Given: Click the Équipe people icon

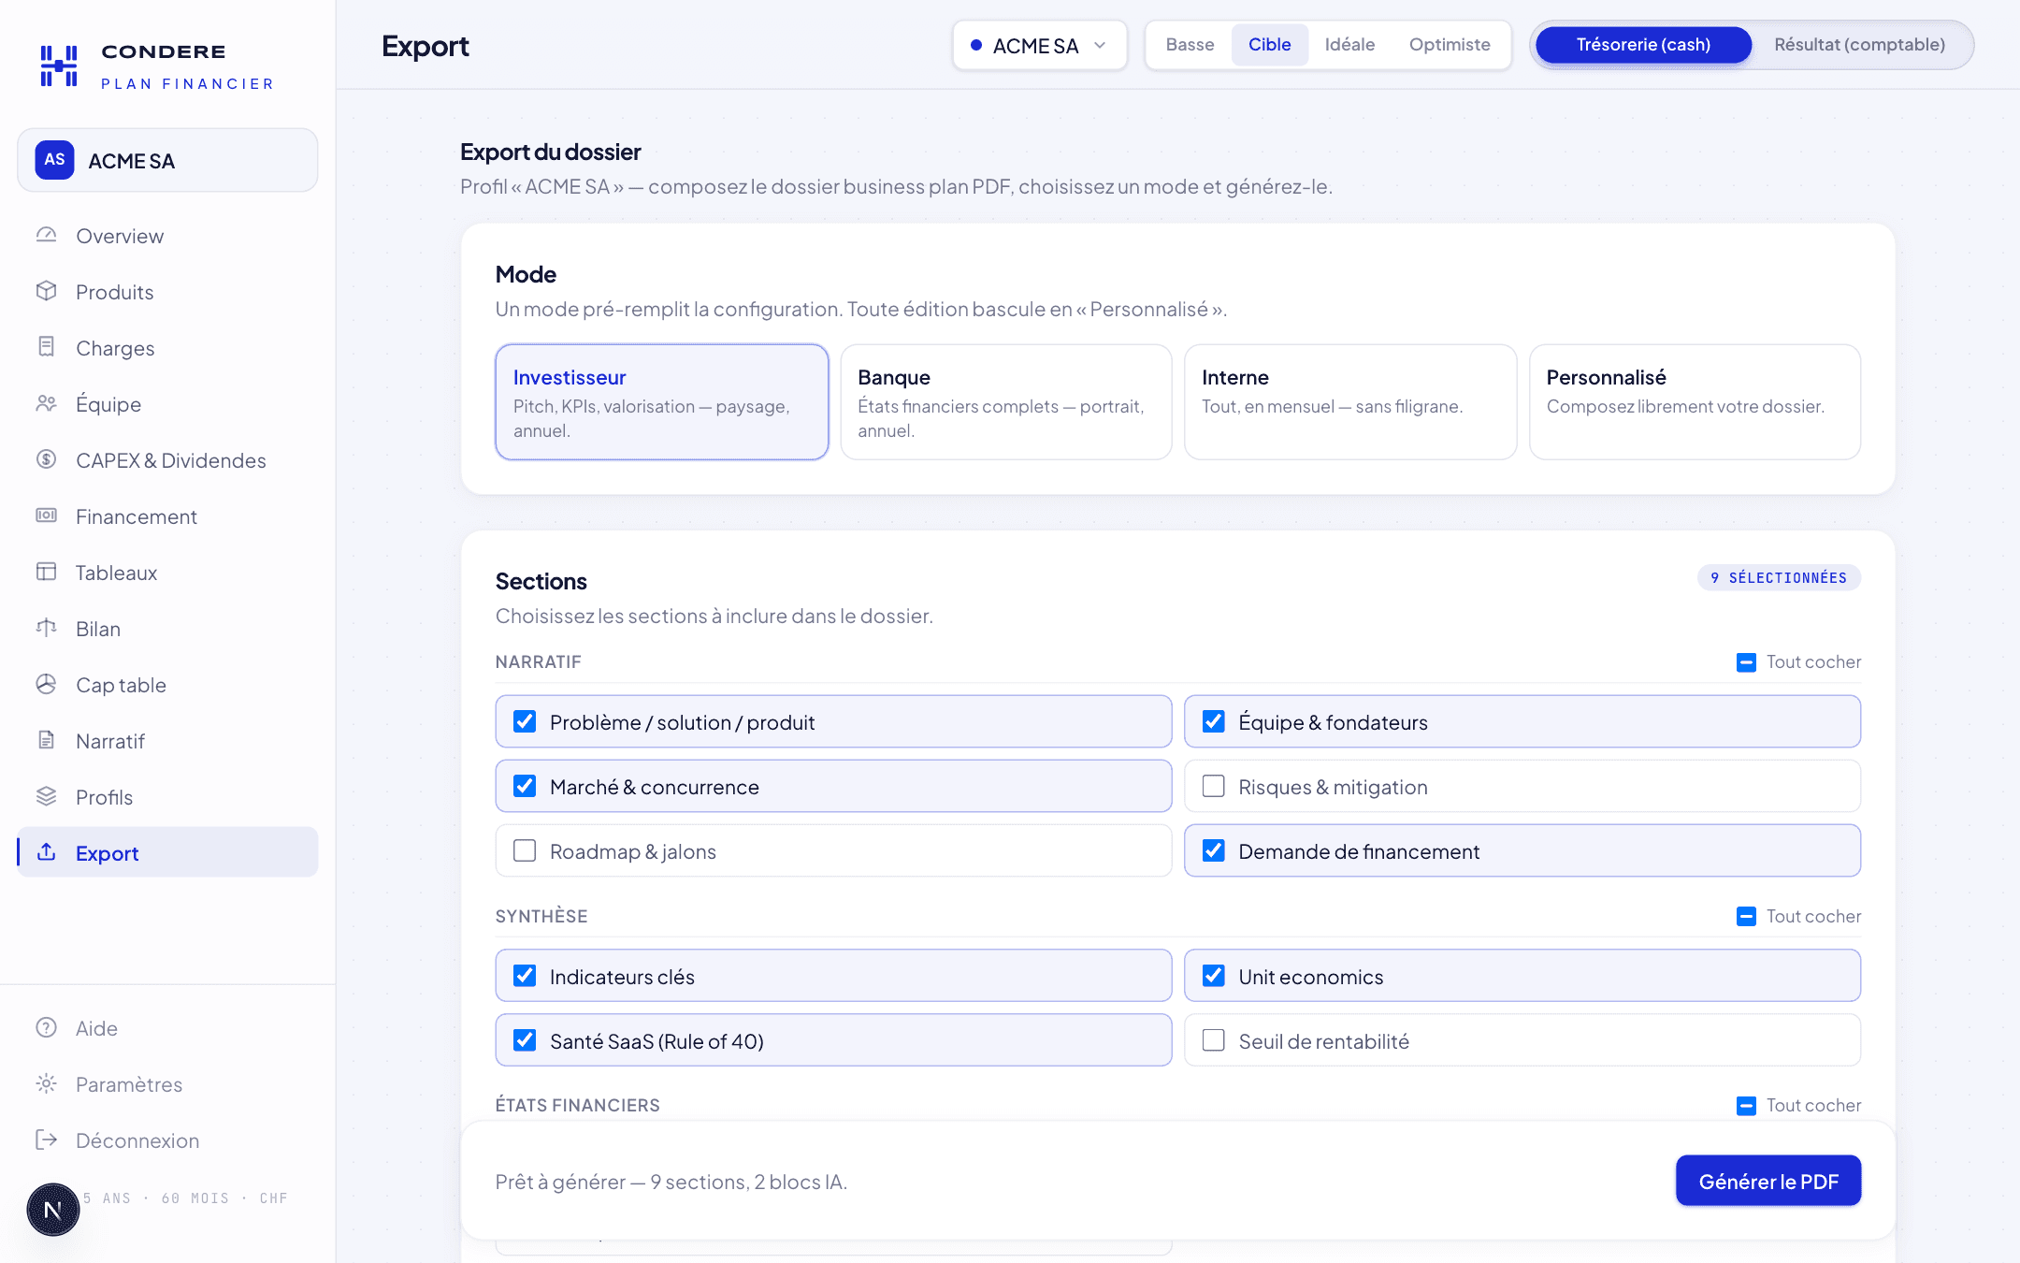Looking at the screenshot, I should pos(47,403).
